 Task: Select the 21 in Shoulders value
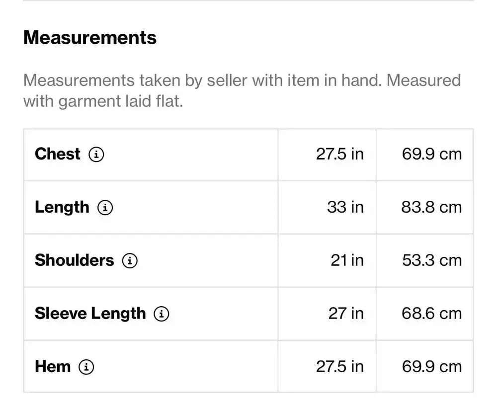[347, 260]
